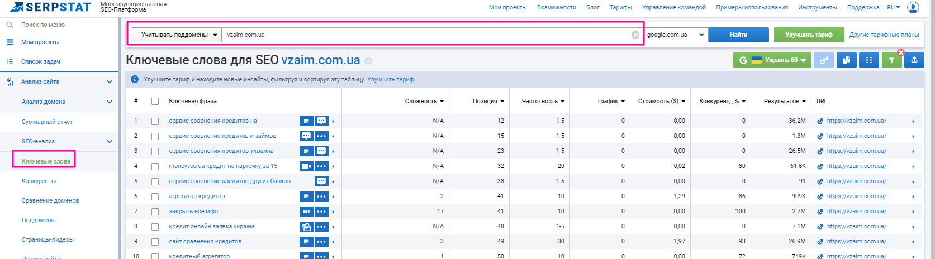Click speech bubble icon for row 1 keyword
The height and width of the screenshot is (259, 935).
click(x=321, y=121)
